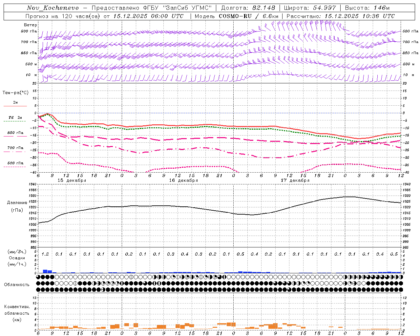Click the dashed line sample under Td 2м
Viewport: 420px width, 336px height.
(x=14, y=121)
